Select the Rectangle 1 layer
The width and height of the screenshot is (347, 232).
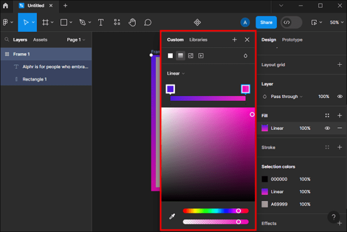[x=34, y=79]
